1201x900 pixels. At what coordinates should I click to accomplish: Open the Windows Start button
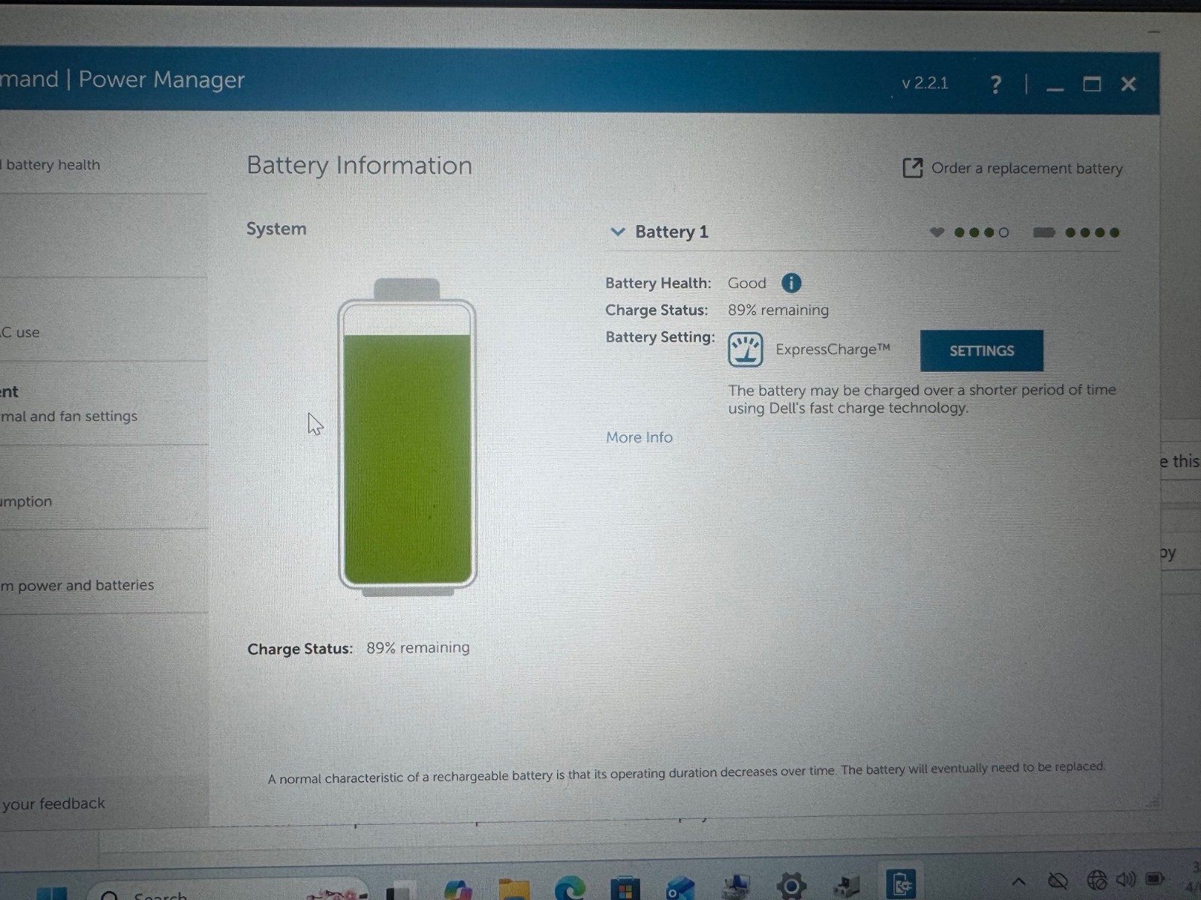click(x=53, y=892)
